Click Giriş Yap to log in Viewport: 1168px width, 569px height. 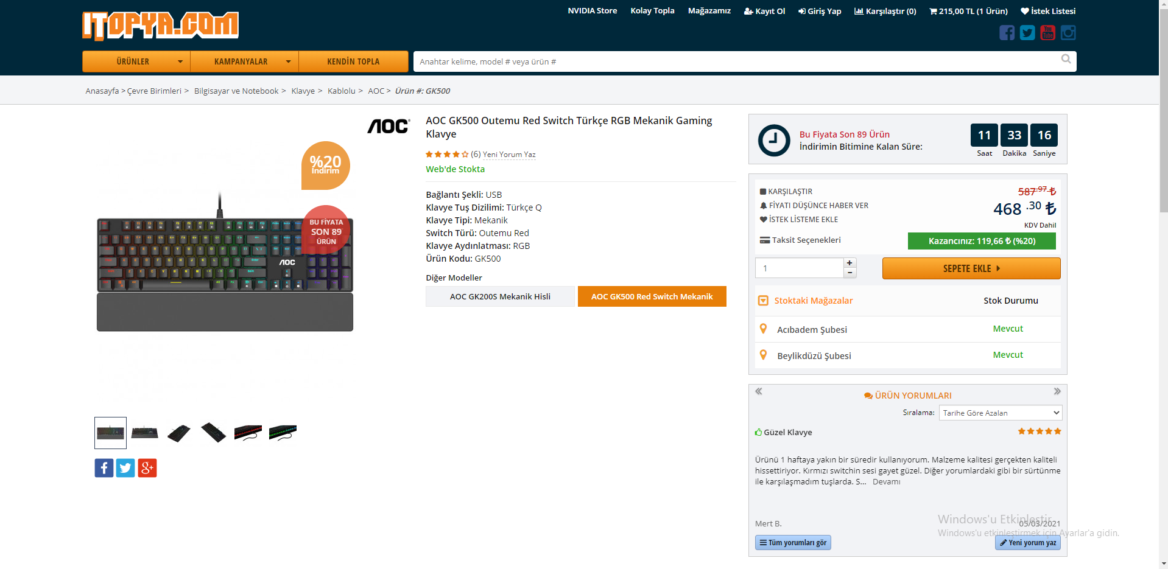[x=820, y=11]
